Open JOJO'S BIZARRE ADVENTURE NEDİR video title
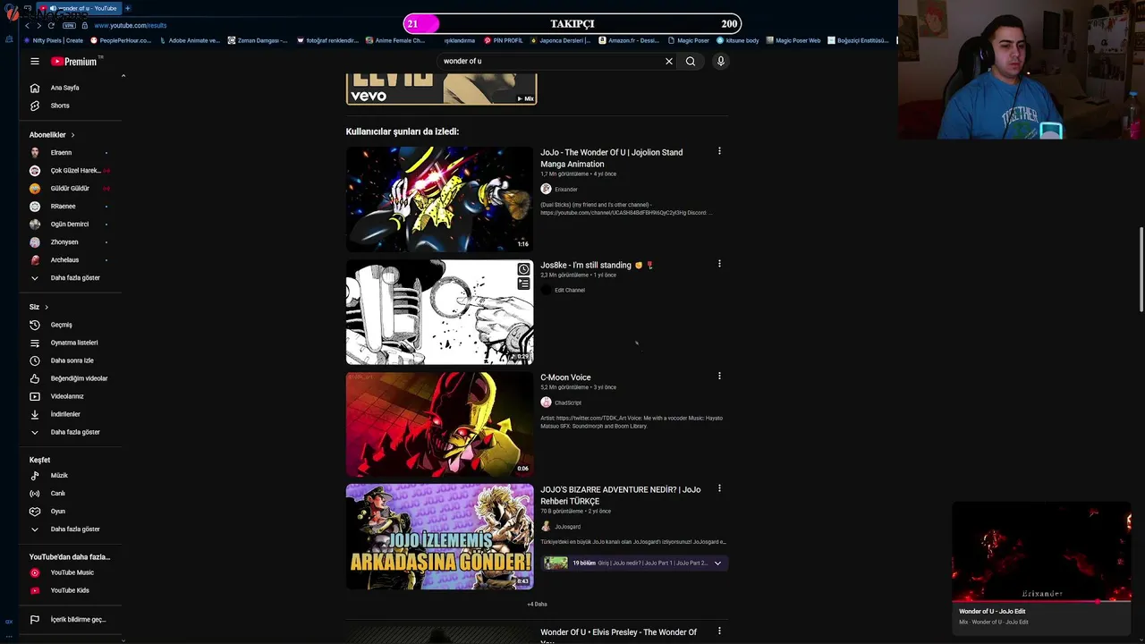 [x=620, y=496]
